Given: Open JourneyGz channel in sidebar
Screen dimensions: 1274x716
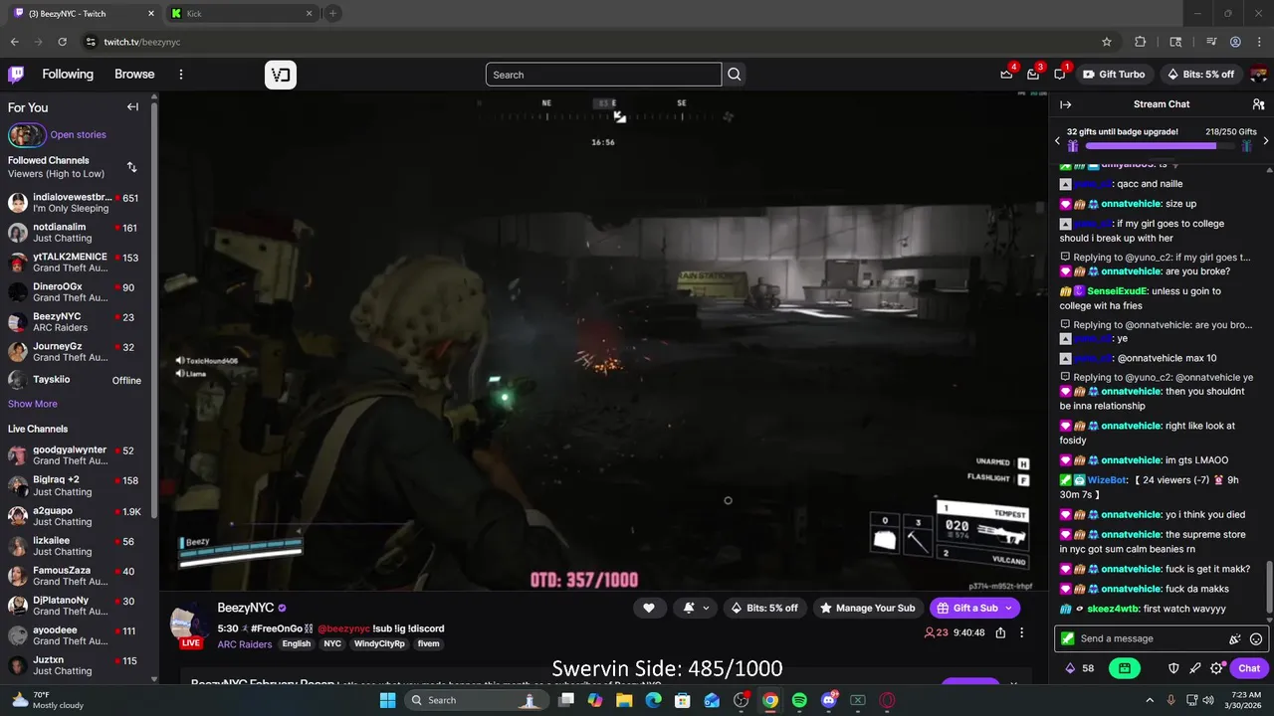Looking at the screenshot, I should click(x=75, y=352).
